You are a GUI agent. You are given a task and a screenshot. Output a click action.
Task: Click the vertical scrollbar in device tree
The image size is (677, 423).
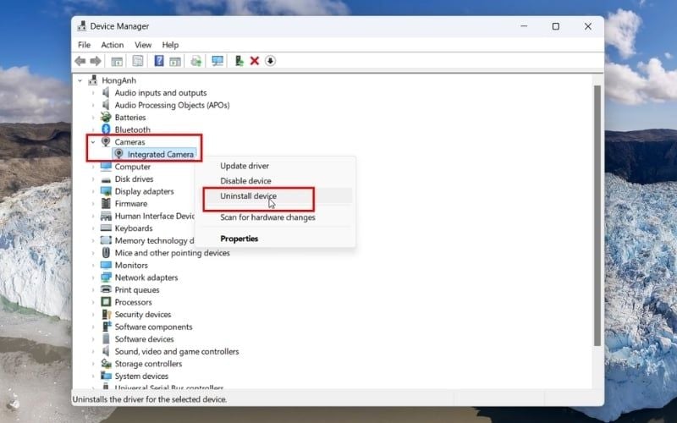tap(597, 216)
